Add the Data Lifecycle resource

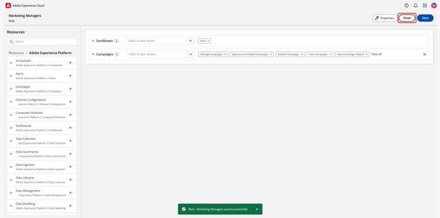pyautogui.click(x=70, y=179)
